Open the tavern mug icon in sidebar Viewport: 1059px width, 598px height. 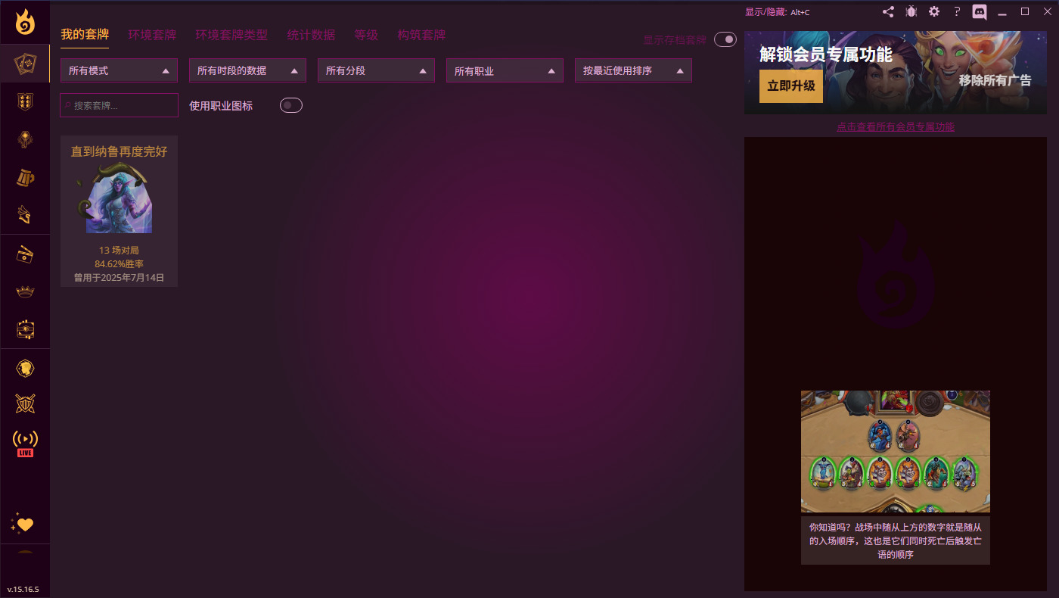pos(25,177)
